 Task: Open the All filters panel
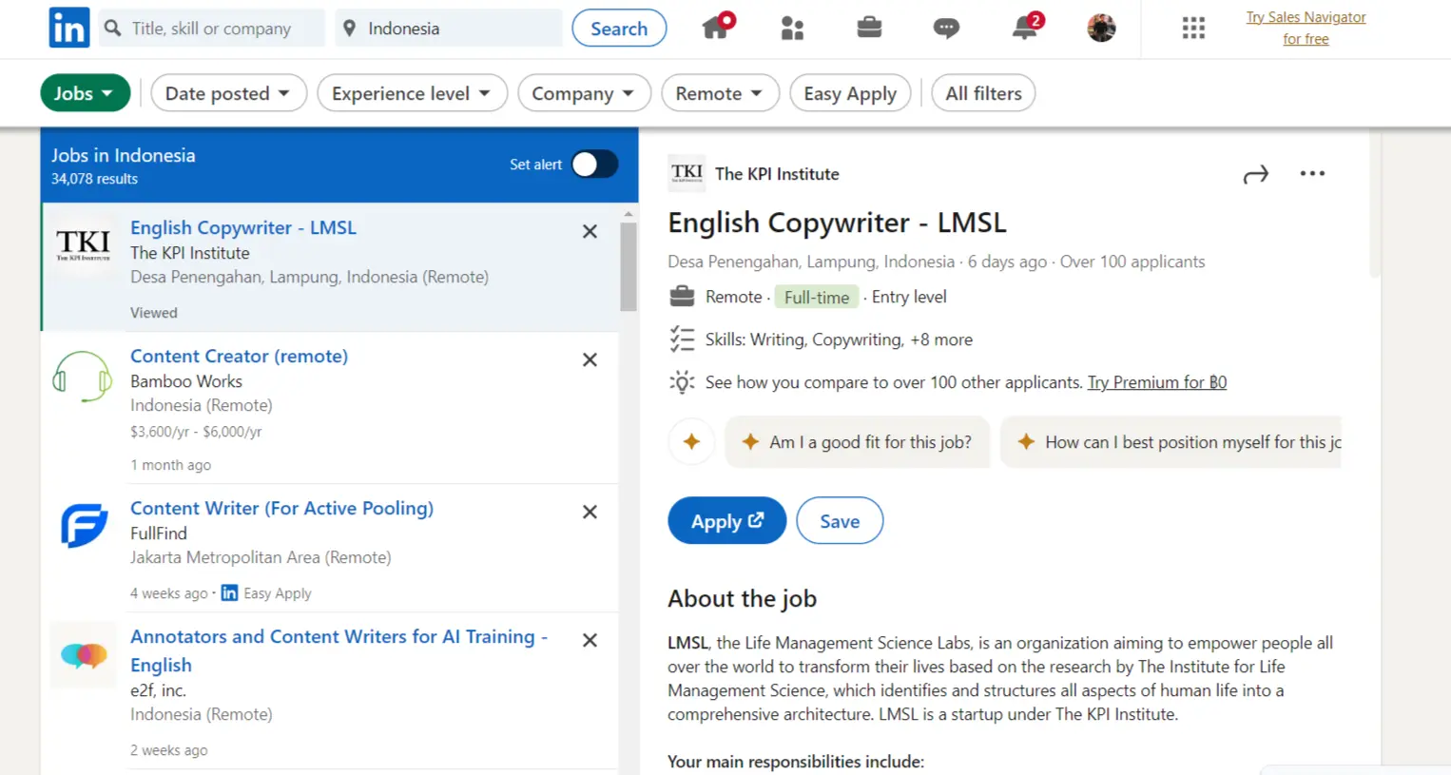(983, 92)
